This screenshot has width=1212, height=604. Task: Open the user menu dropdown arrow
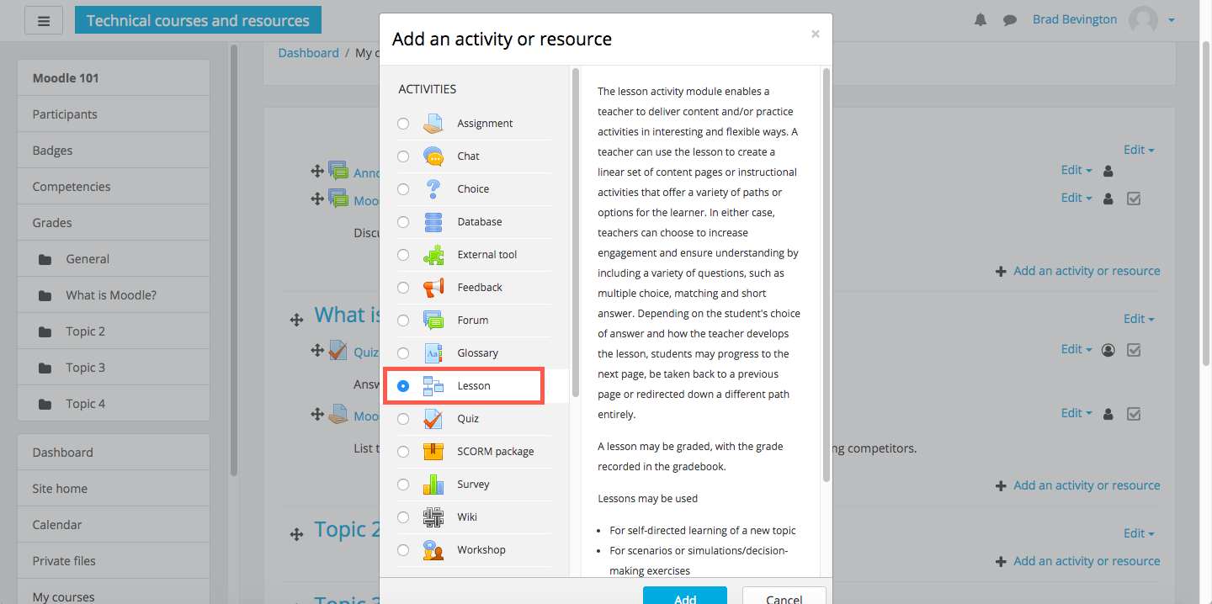click(1171, 20)
